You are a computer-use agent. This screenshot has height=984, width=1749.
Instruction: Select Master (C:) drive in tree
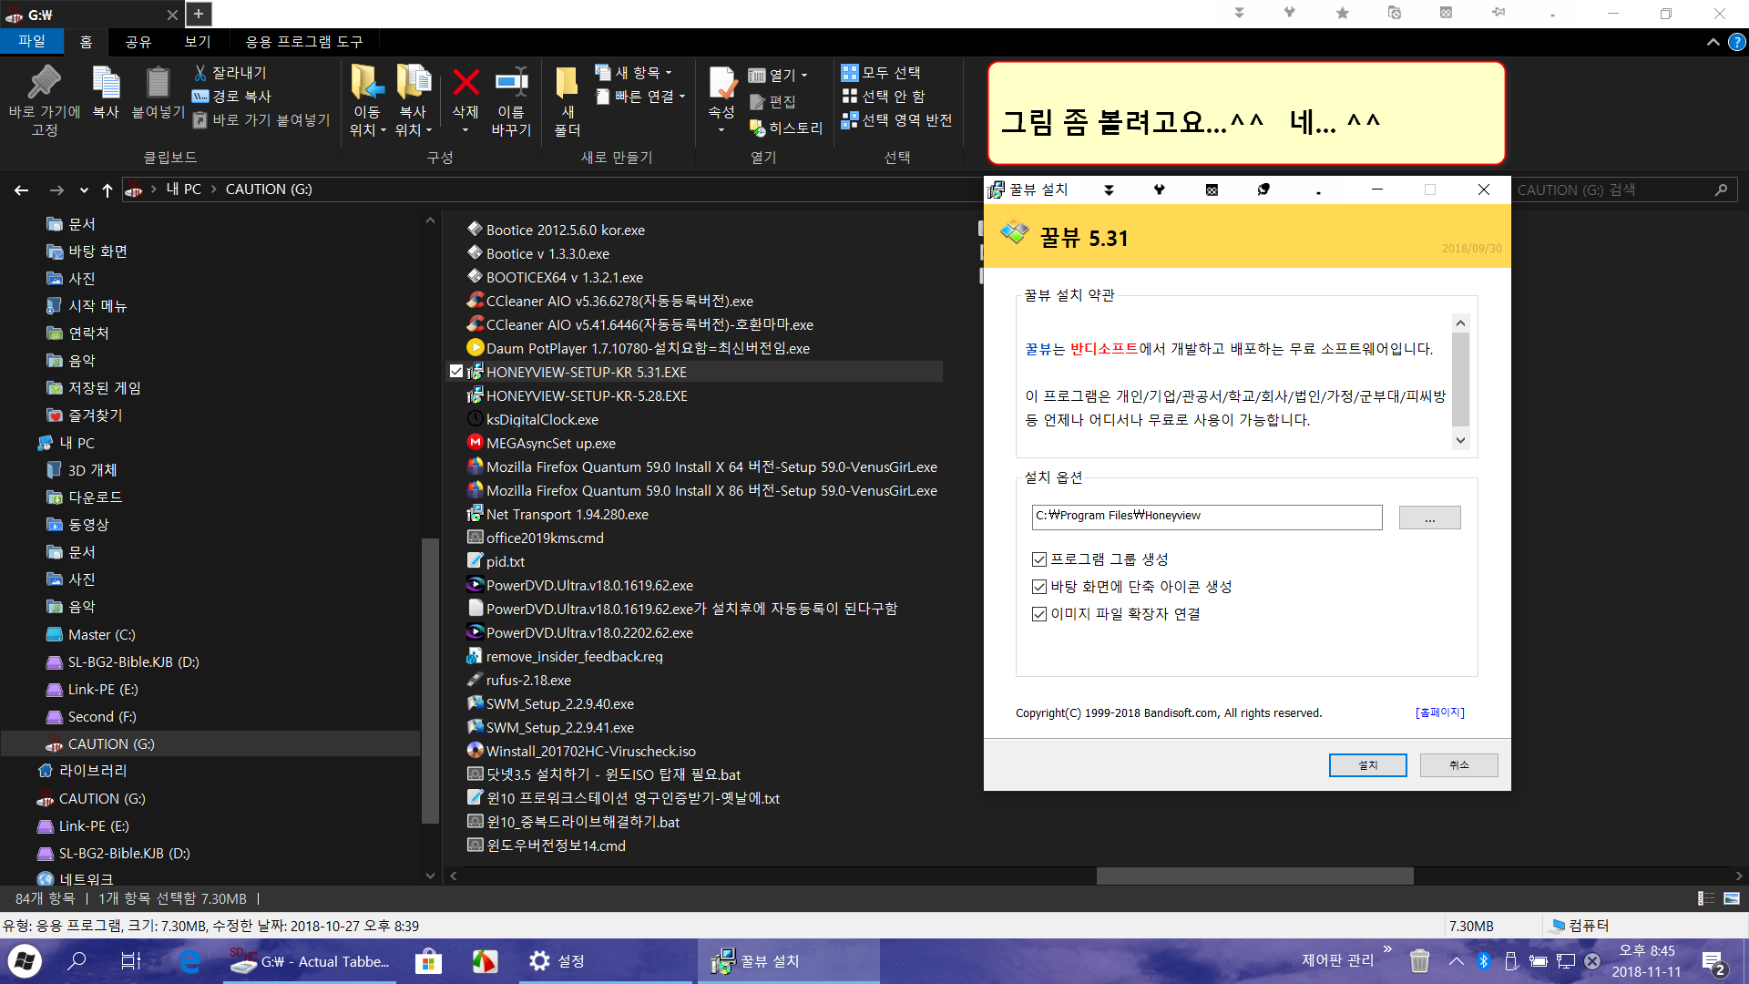(101, 634)
